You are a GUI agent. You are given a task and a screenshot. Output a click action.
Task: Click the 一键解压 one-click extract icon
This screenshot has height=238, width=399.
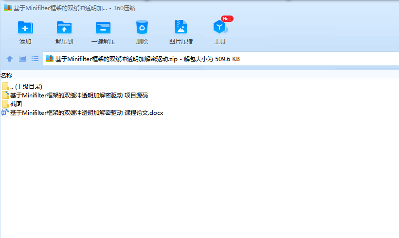point(103,27)
